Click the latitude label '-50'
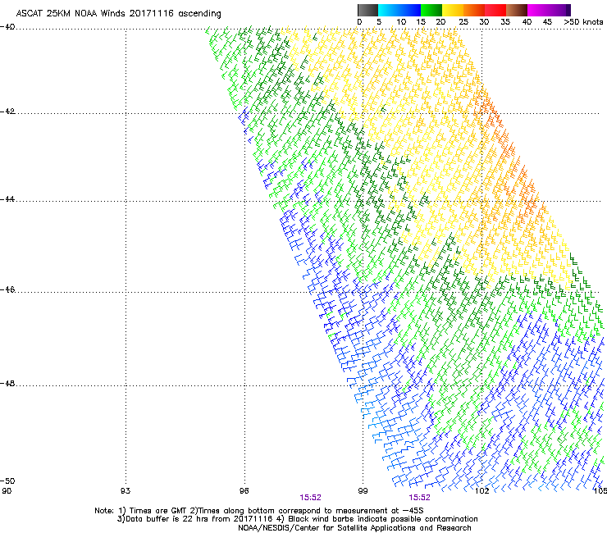607x533 pixels. (x=7, y=481)
